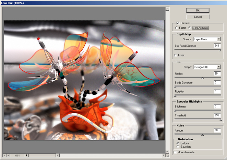This screenshot has width=227, height=160.
Task: Open the Iris Shape dropdown
Action: 207,67
